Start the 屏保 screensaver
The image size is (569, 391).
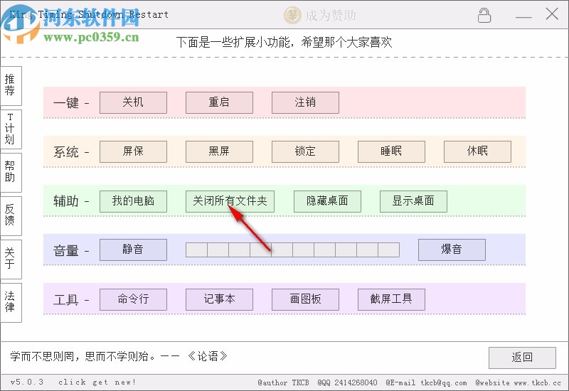coord(133,151)
